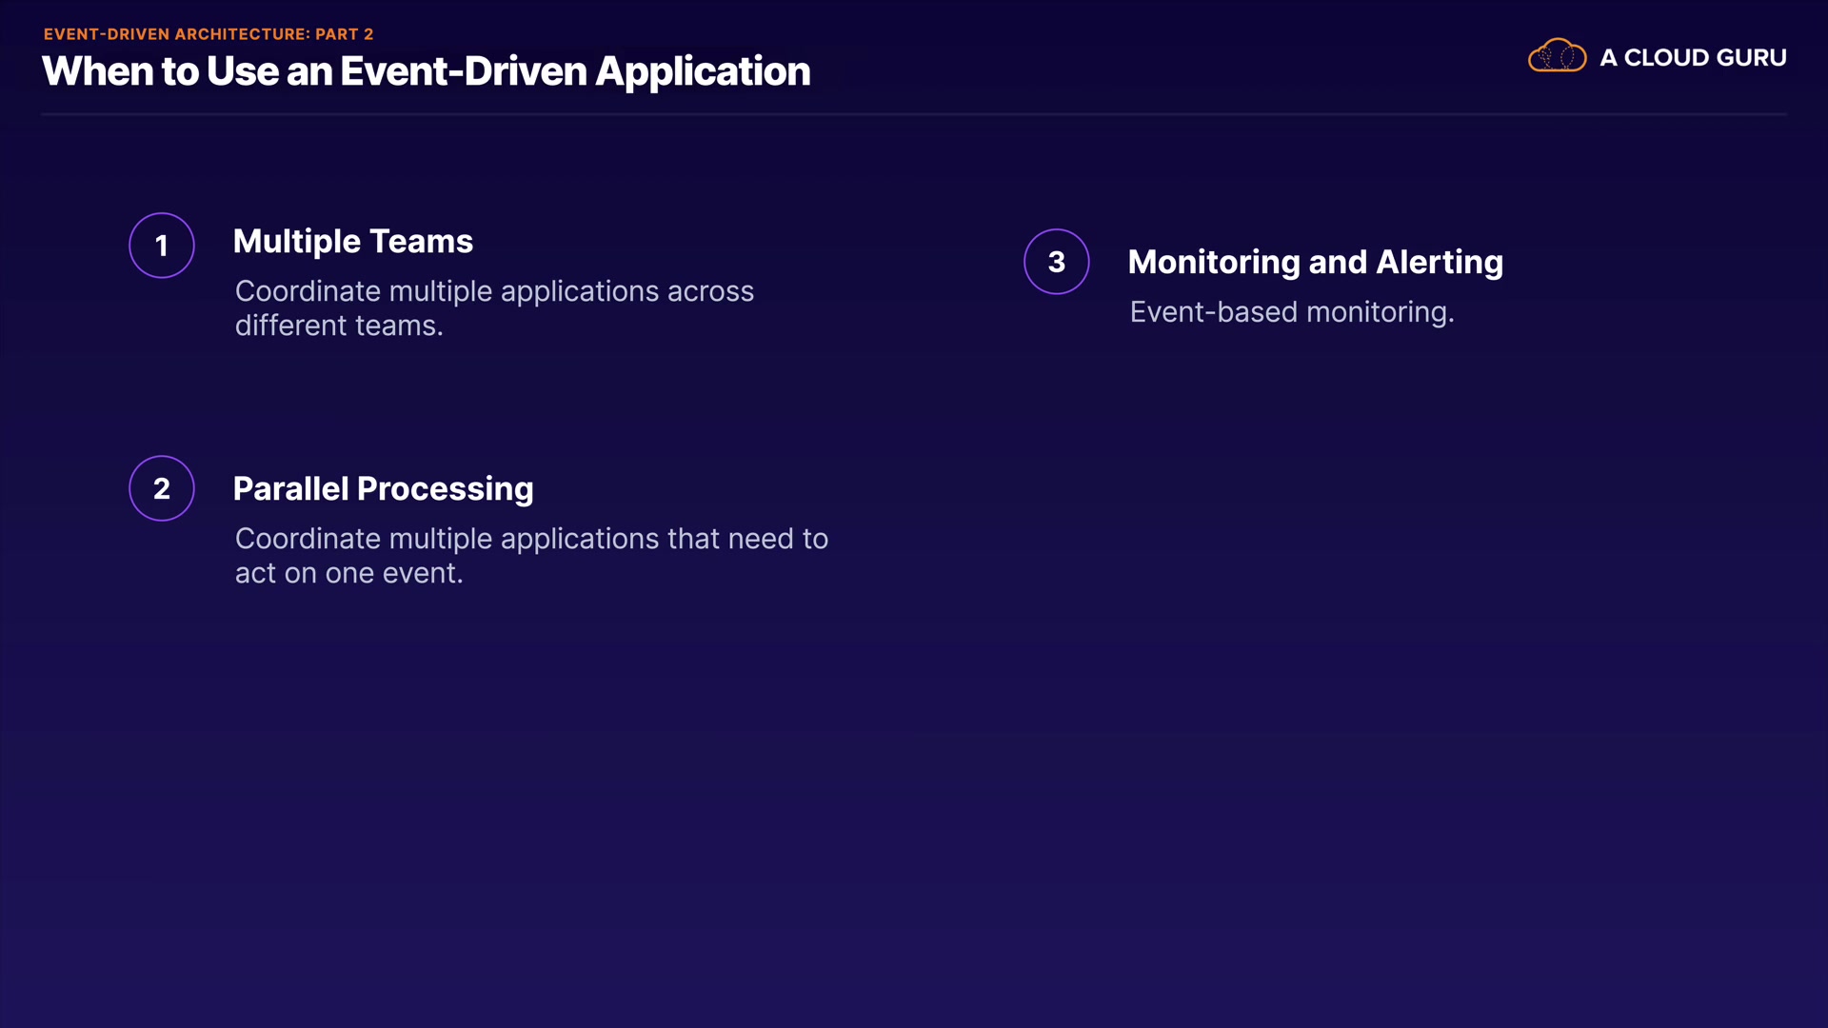The image size is (1828, 1028).
Task: Click the slide title about Event-Driven Application
Action: [426, 72]
